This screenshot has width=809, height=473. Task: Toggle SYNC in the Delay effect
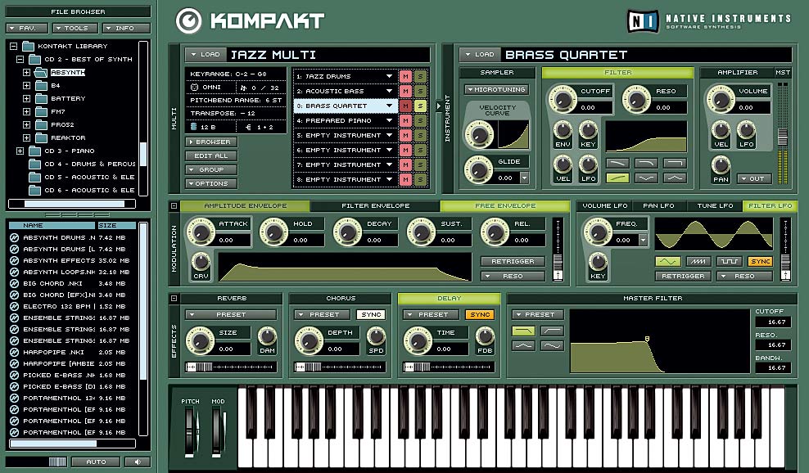(x=480, y=314)
